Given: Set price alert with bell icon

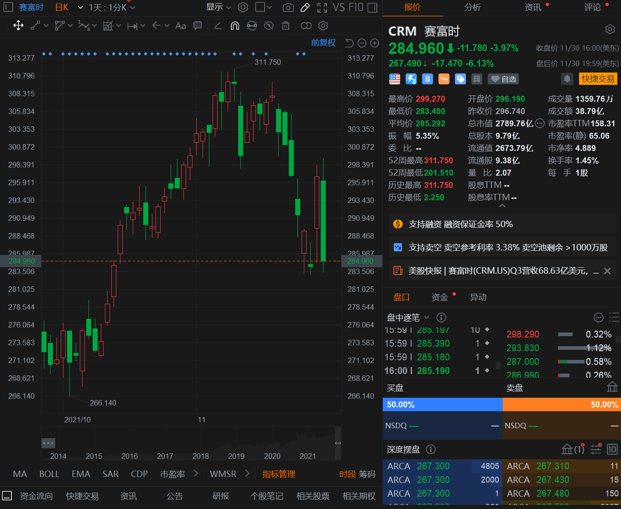Looking at the screenshot, I should click(x=567, y=79).
